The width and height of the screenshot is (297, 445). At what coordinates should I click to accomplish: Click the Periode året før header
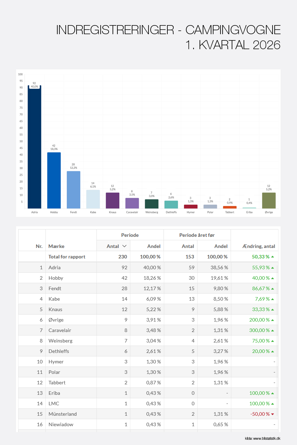[197, 235]
